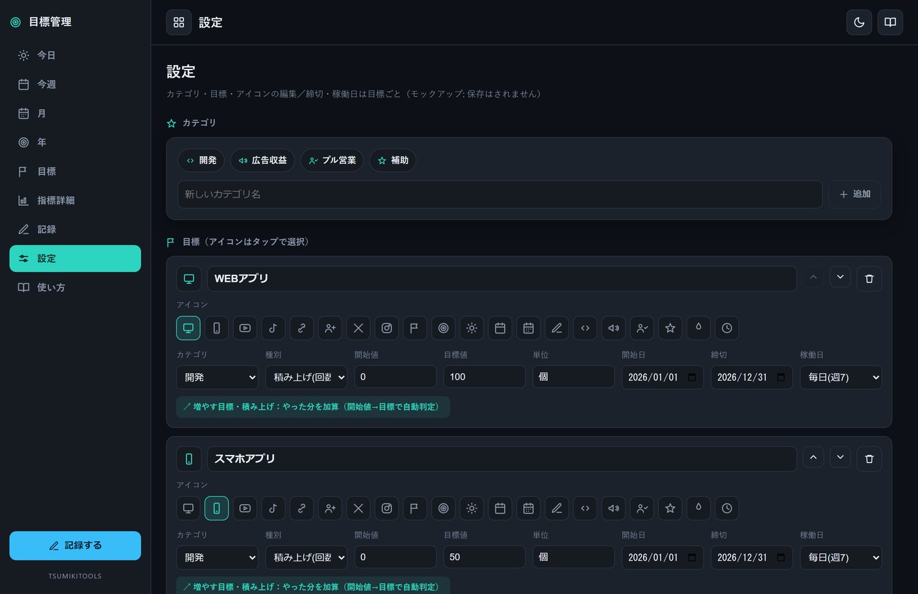Open the guide via book icon in header

click(x=890, y=22)
